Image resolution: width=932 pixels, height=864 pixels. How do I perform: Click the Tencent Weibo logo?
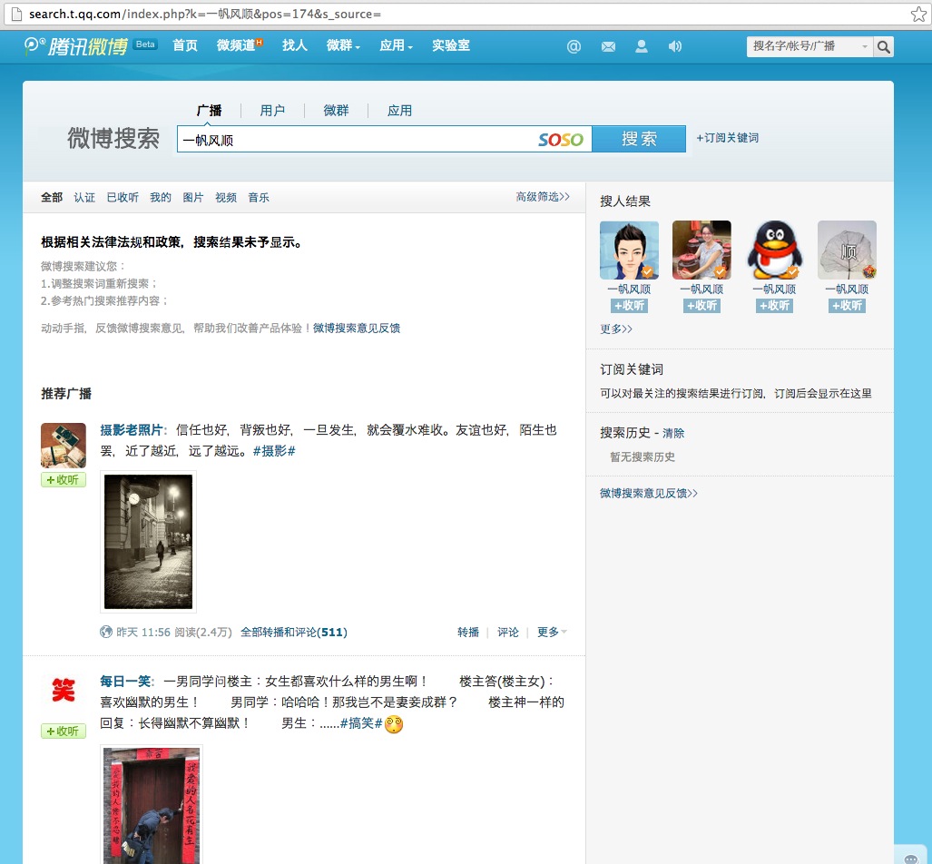[x=76, y=45]
